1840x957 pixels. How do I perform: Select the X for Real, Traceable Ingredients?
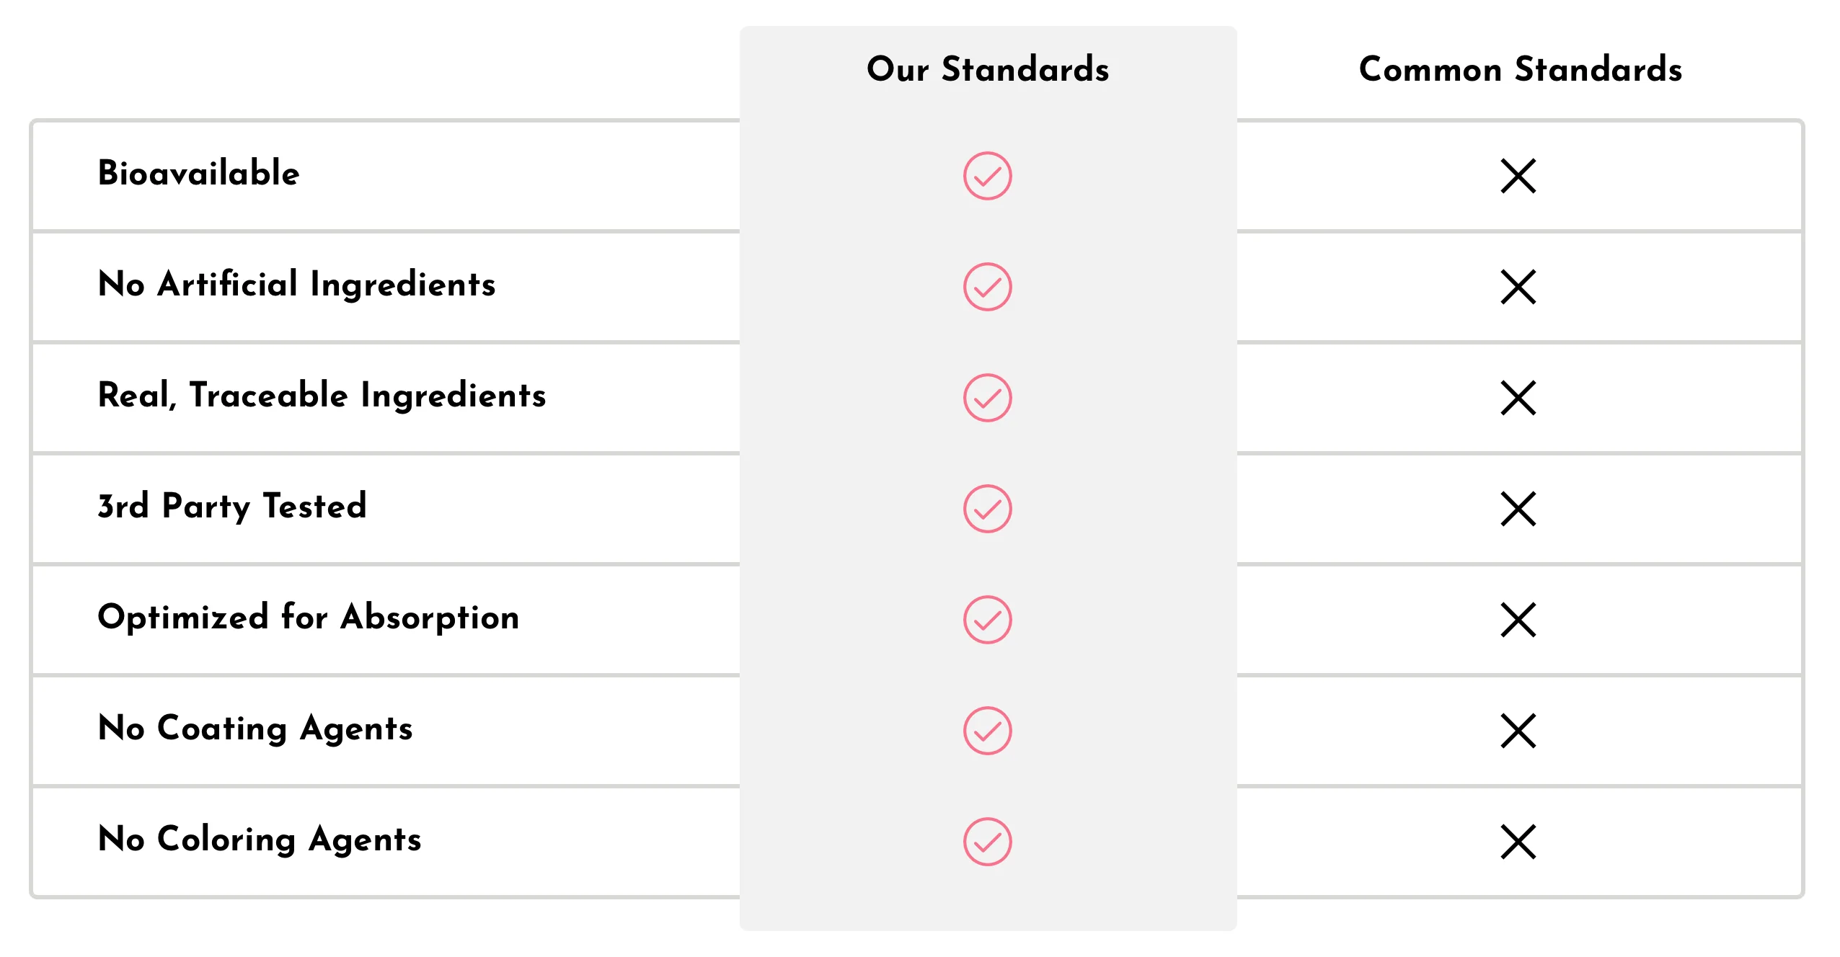[1518, 398]
